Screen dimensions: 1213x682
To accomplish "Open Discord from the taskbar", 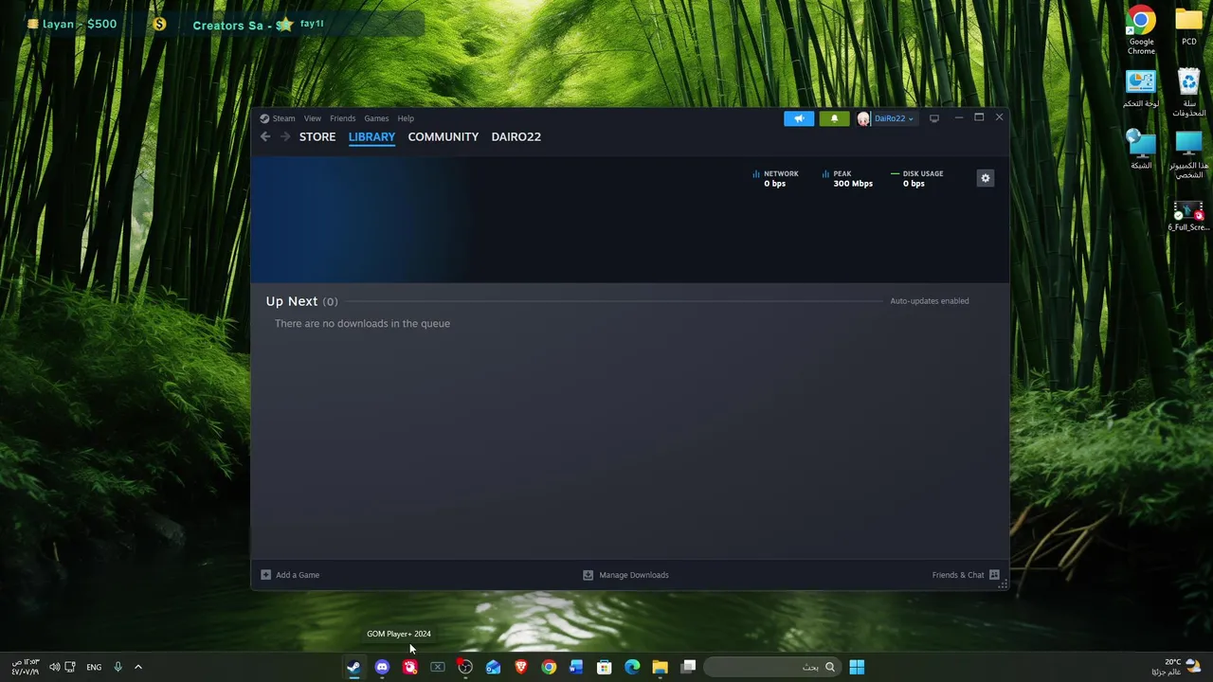I will click(382, 667).
